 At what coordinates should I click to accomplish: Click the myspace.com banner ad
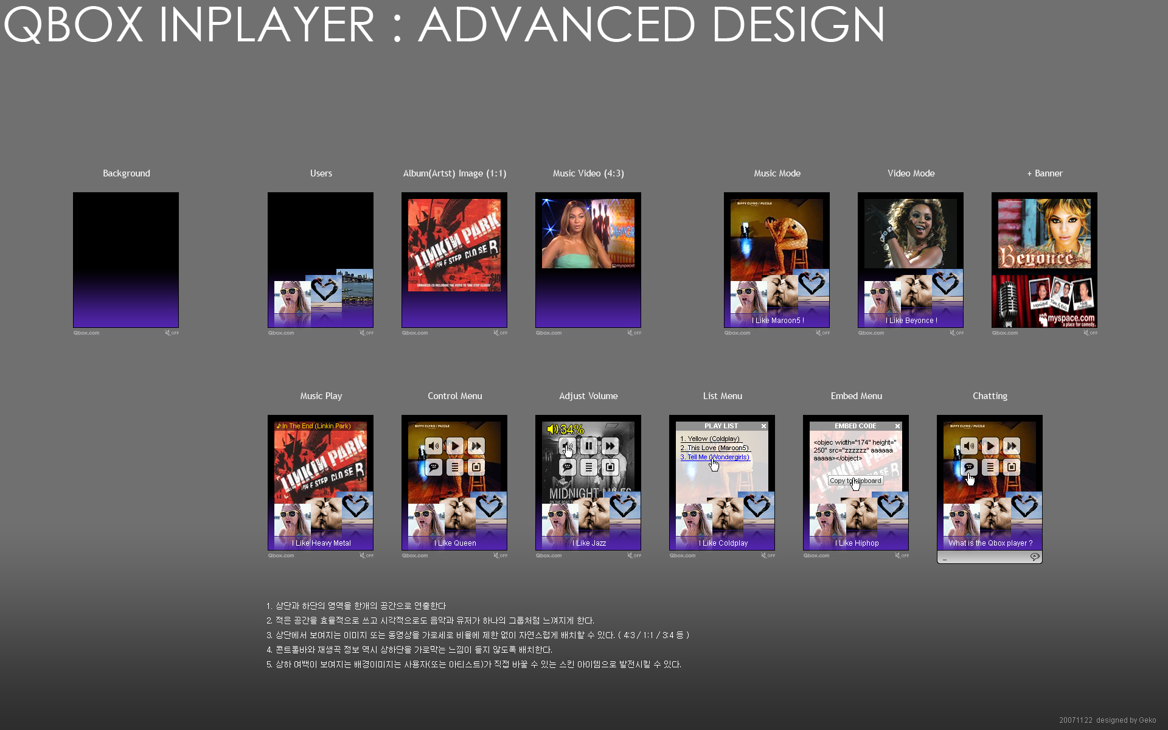coord(1045,301)
